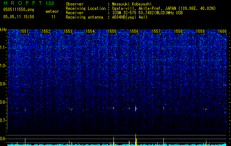
Task: Select the 1554 time marker
Action: [x=90, y=31]
